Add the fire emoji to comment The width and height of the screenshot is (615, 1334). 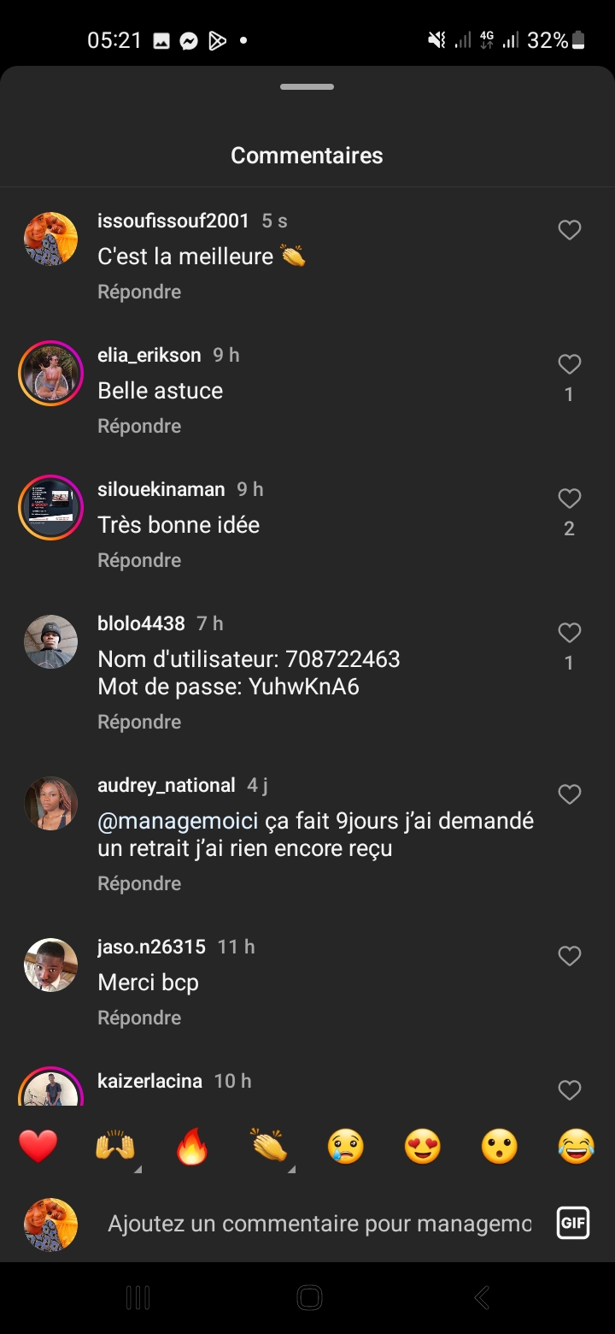tap(192, 1147)
